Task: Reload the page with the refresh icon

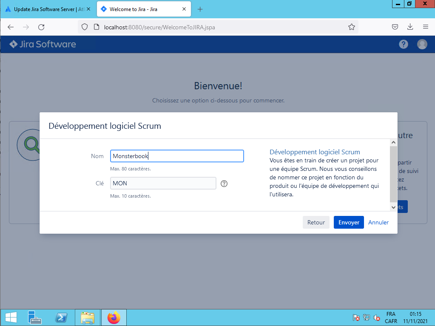Action: (41, 27)
